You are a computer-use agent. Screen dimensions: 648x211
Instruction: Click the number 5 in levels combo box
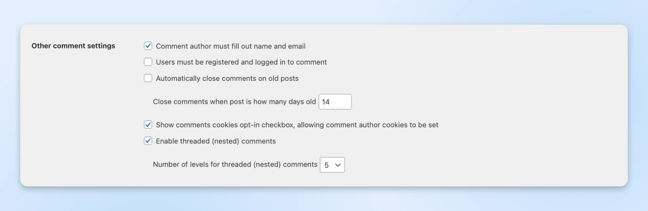(326, 165)
